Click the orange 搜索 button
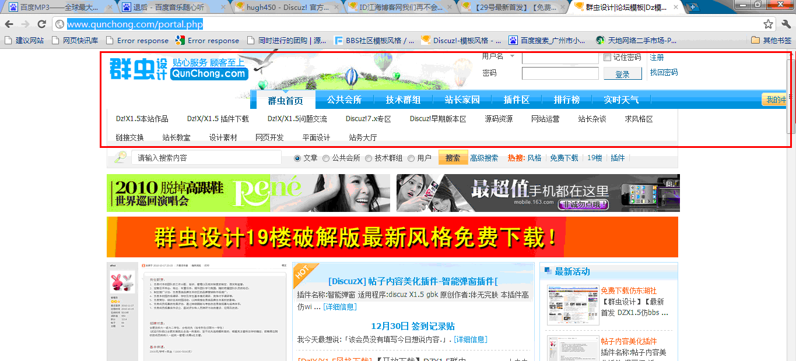This screenshot has width=796, height=361. tap(453, 158)
